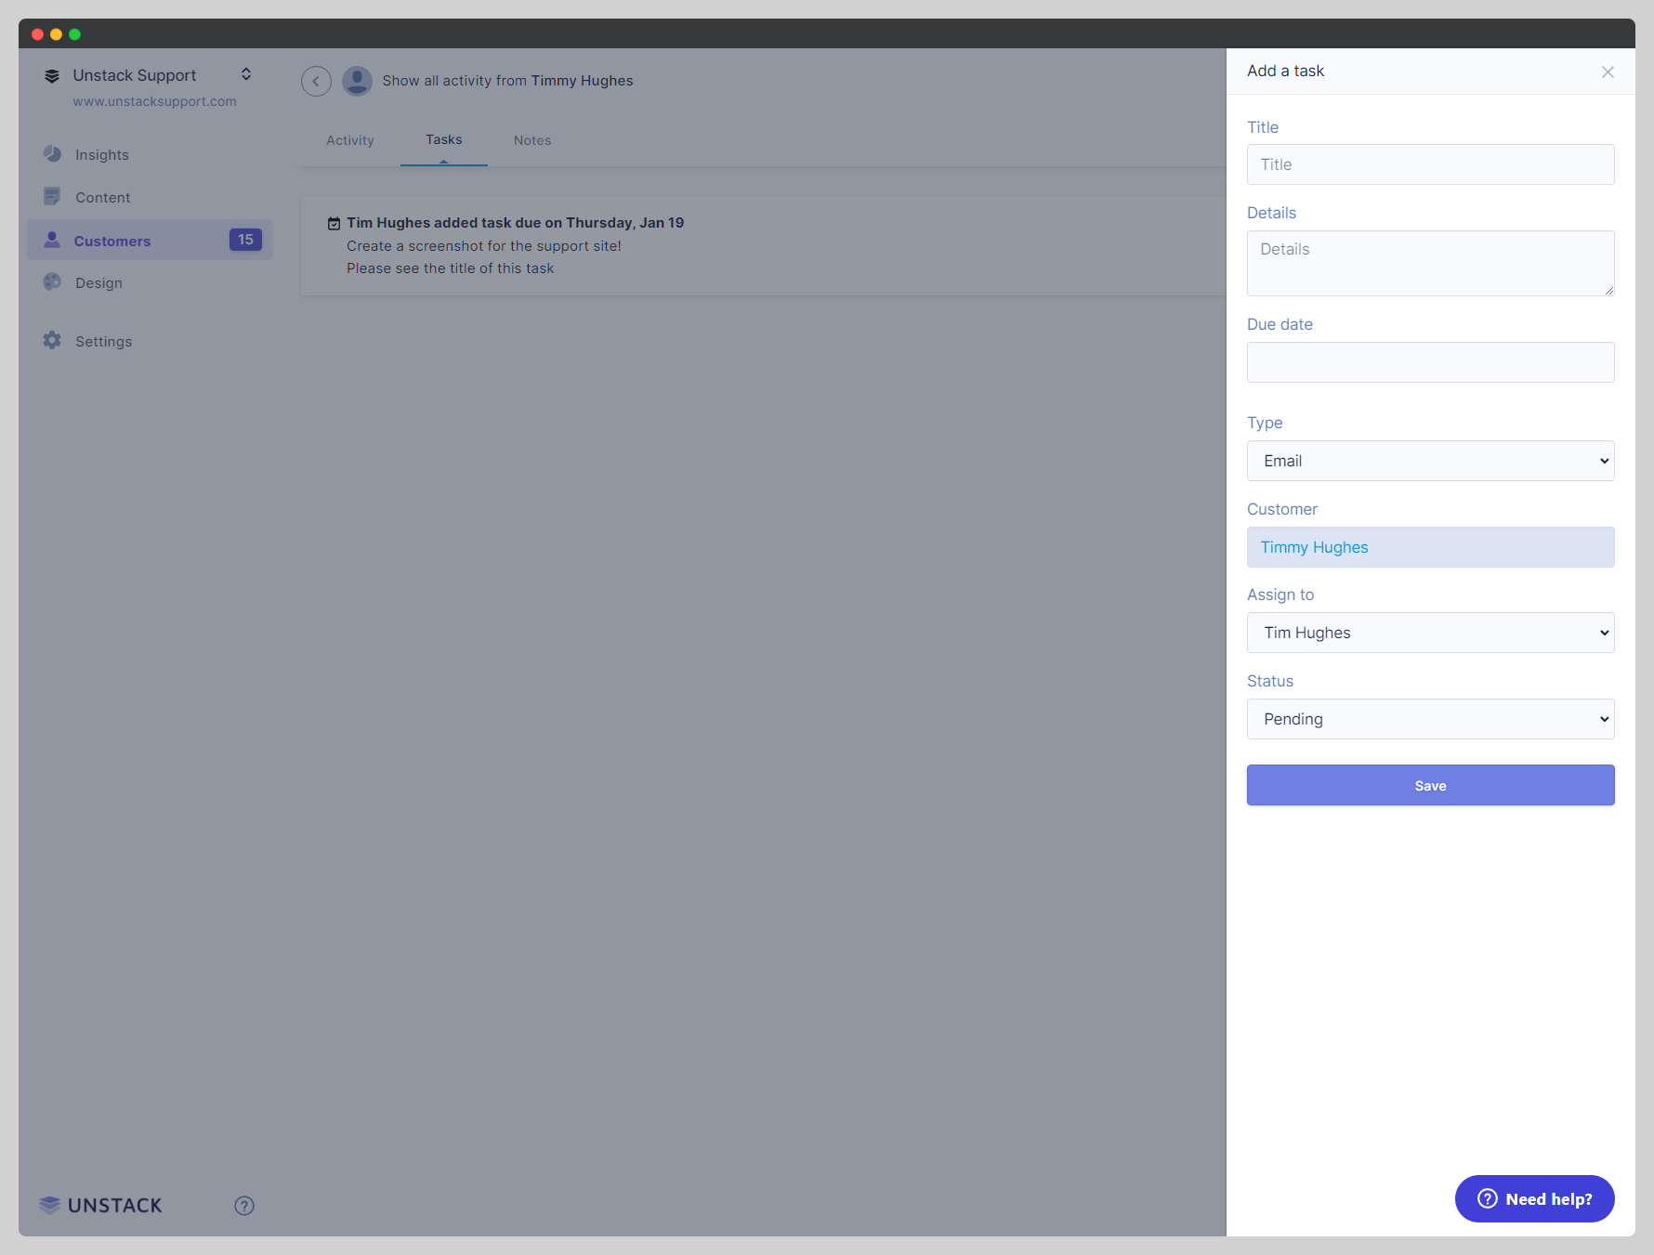Select the Insights icon in sidebar
This screenshot has width=1654, height=1255.
[52, 154]
